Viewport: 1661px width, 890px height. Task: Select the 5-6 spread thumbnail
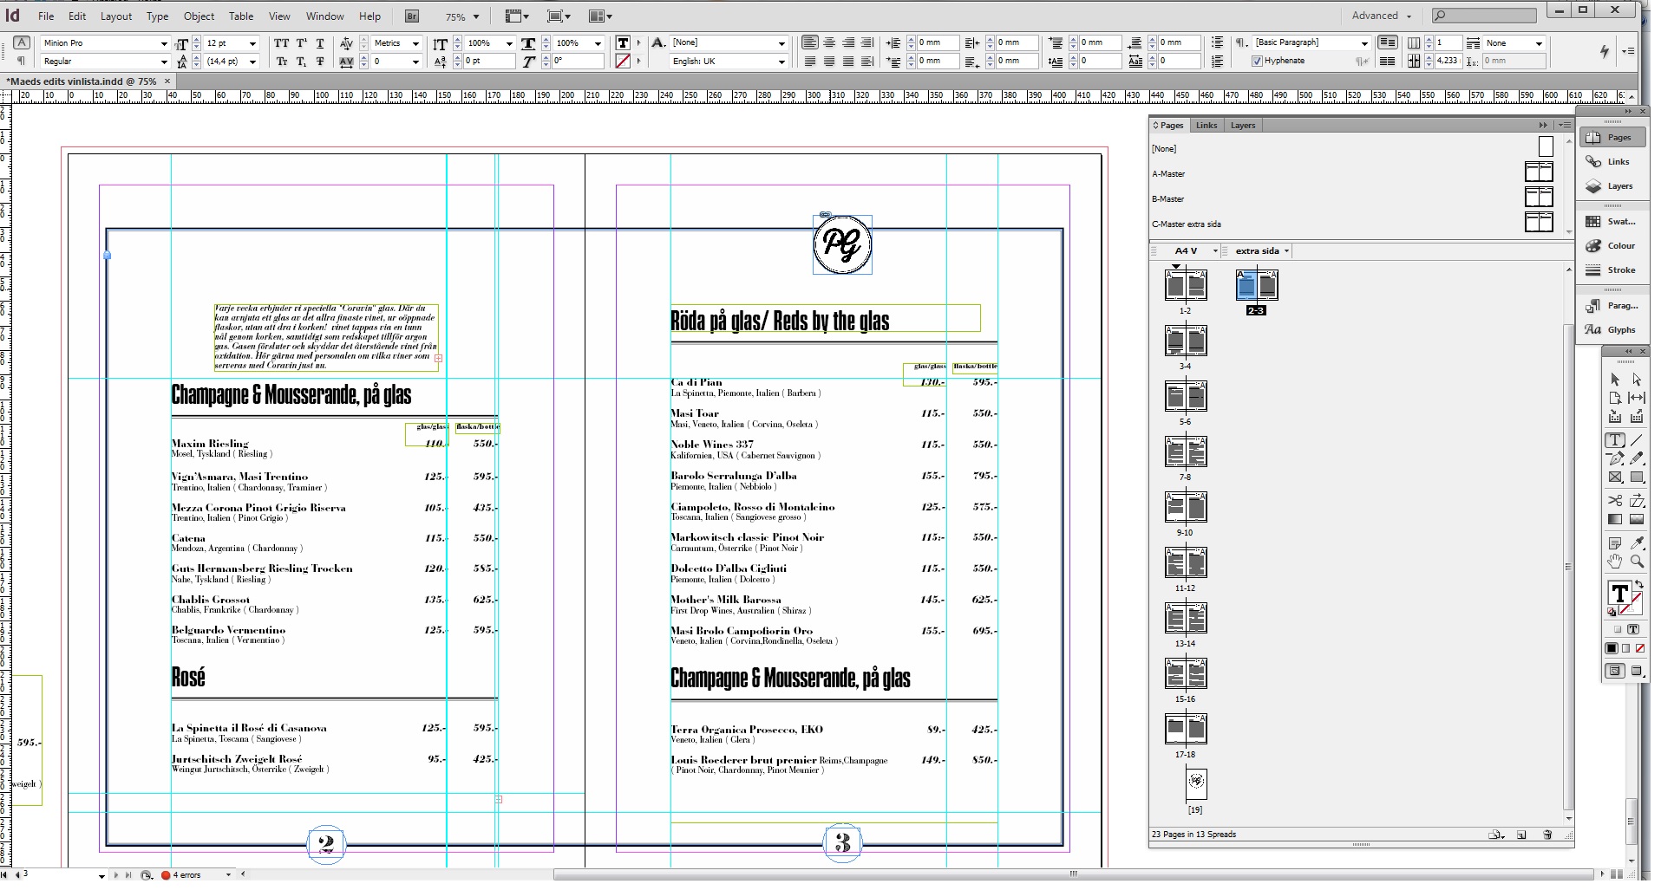pyautogui.click(x=1186, y=397)
